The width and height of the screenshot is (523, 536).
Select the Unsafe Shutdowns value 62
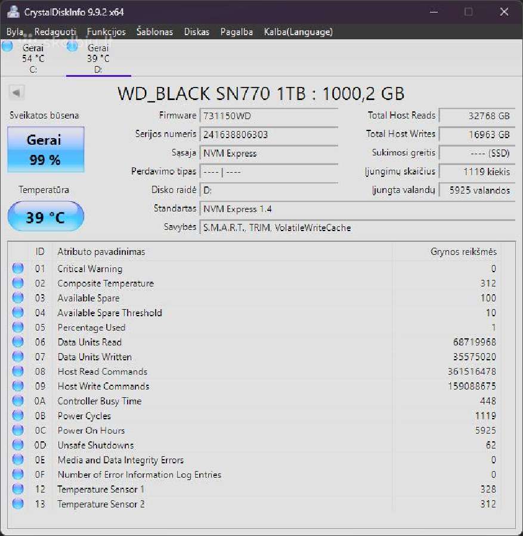coord(491,445)
